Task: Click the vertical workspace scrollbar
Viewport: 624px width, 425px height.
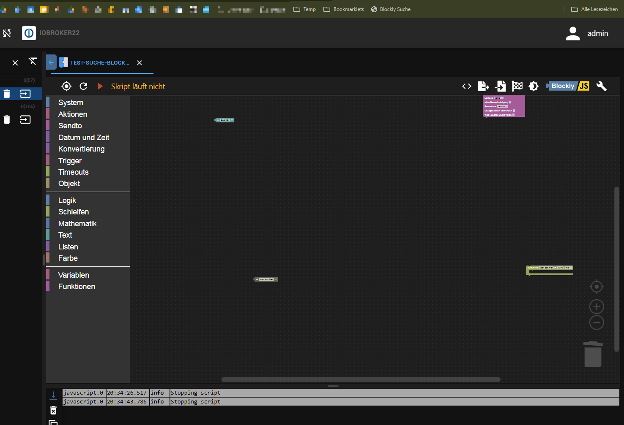Action: point(616,269)
